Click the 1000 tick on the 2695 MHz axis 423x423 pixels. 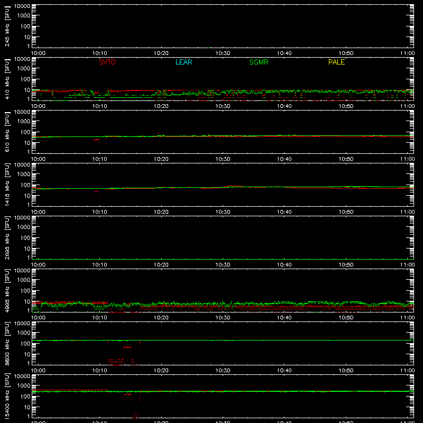pos(24,227)
